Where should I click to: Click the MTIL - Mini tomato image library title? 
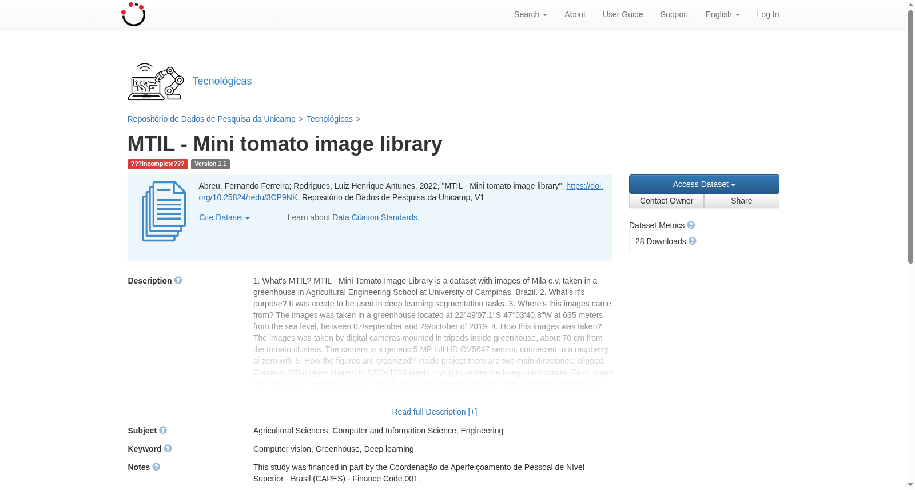coord(285,144)
